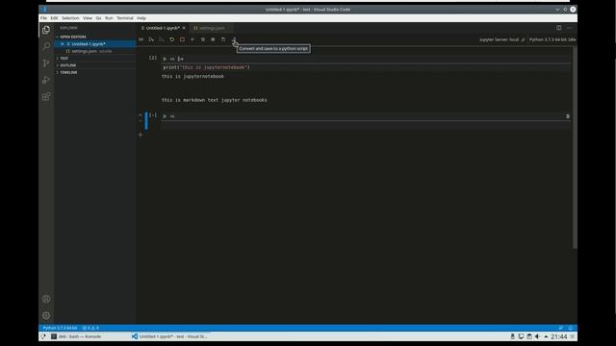Open the View menu
This screenshot has height=346, width=616.
(88, 18)
